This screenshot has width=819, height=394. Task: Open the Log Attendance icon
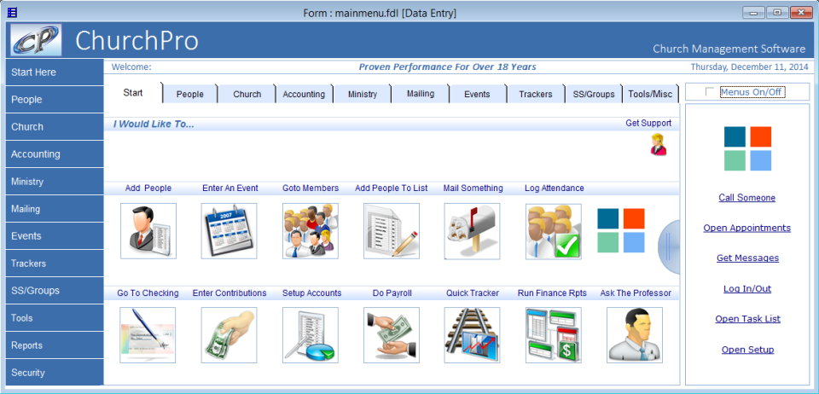(x=554, y=231)
